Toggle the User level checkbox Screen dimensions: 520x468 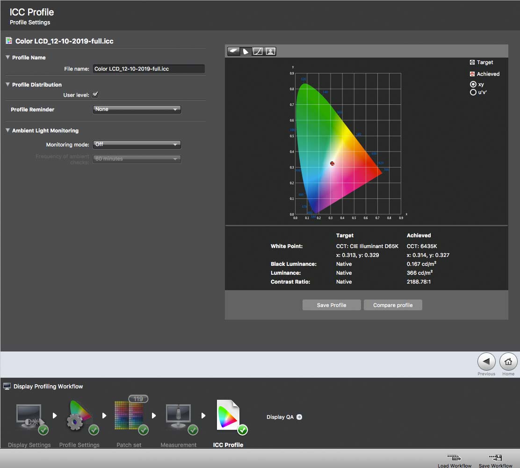pos(95,95)
